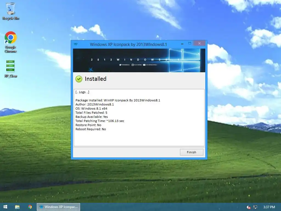The width and height of the screenshot is (281, 211).
Task: Click the Twitter handle in the banner
Action: 124,65
